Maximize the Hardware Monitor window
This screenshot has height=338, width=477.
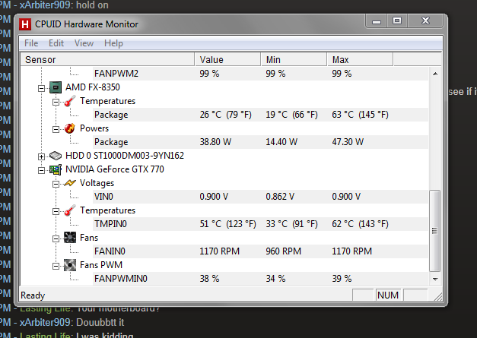pos(396,21)
